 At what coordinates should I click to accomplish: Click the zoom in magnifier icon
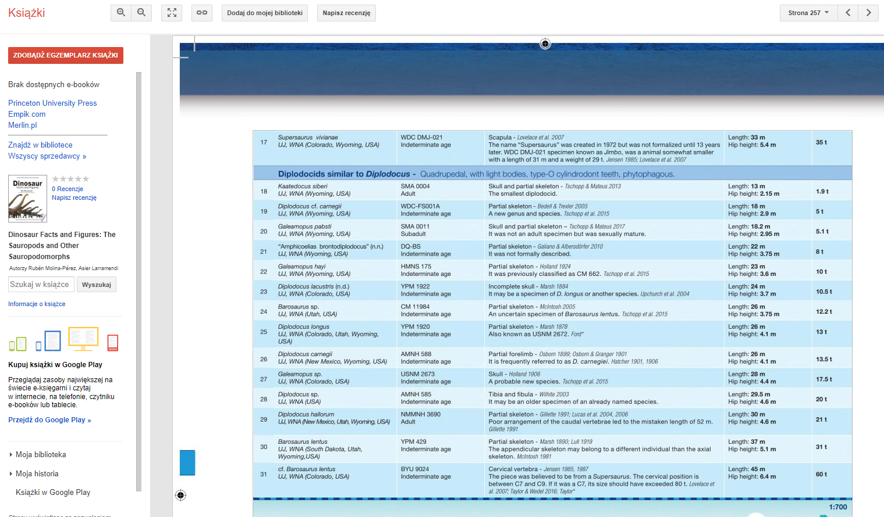click(121, 13)
